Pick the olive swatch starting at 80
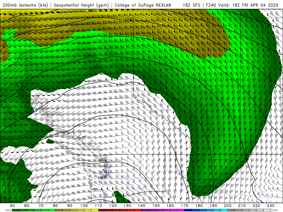The image size is (283, 212). tap(59, 210)
